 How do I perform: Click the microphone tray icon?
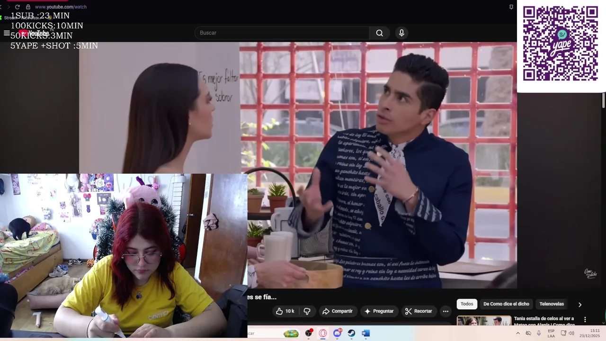[539, 333]
